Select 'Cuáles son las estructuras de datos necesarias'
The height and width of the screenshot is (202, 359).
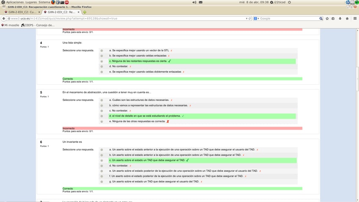(102, 100)
